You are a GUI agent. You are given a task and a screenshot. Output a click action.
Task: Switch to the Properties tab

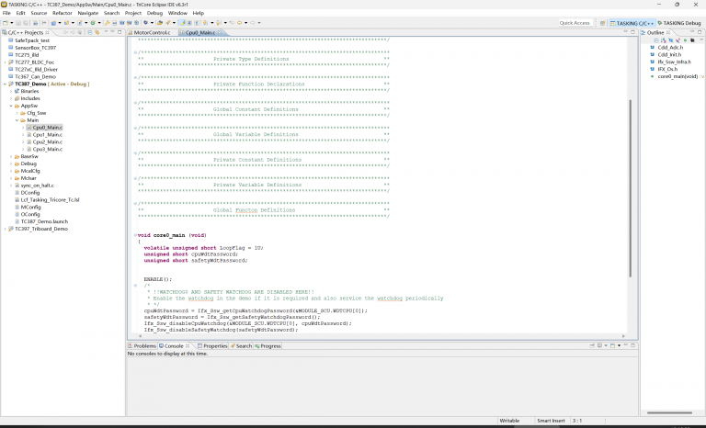pyautogui.click(x=212, y=345)
